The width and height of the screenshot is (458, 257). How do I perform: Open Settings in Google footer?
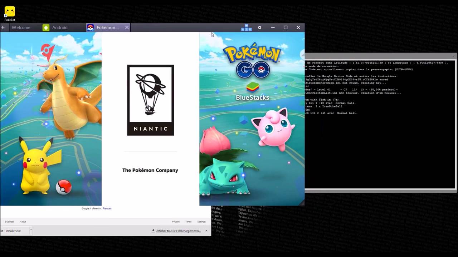201,222
